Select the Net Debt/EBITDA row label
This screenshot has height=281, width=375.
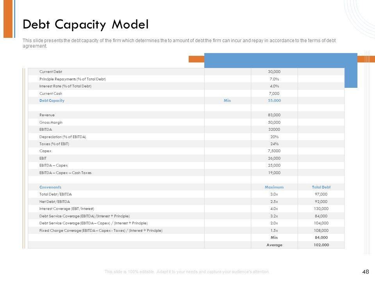click(x=55, y=202)
